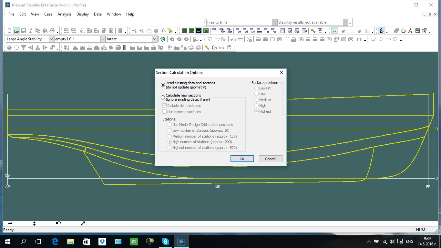Image resolution: width=441 pixels, height=248 pixels.
Task: Select the Pan hand tool
Action: [149, 31]
